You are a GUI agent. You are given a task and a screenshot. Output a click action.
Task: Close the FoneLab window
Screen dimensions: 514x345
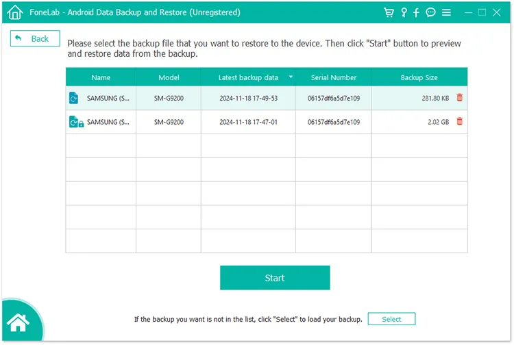(497, 12)
